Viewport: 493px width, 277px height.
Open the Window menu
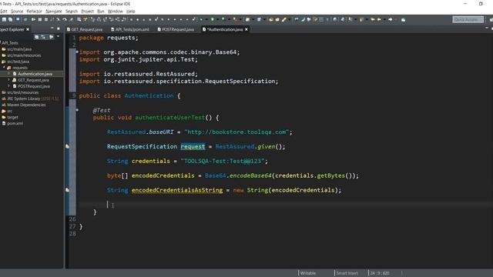pos(115,12)
